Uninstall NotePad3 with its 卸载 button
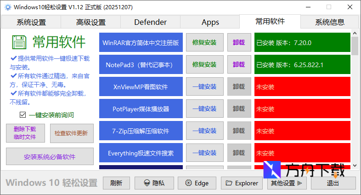The height and width of the screenshot is (195, 361). pyautogui.click(x=239, y=64)
